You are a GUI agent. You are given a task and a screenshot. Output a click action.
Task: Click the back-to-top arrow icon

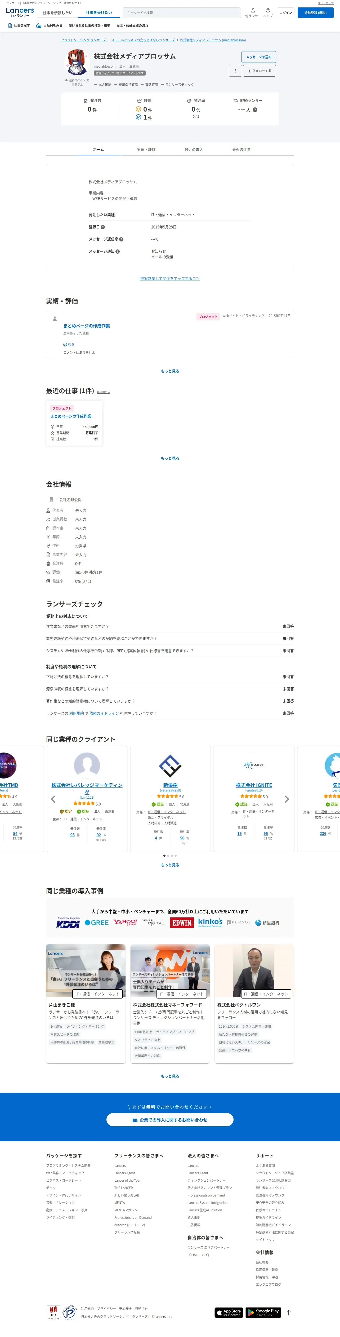coord(289,1312)
